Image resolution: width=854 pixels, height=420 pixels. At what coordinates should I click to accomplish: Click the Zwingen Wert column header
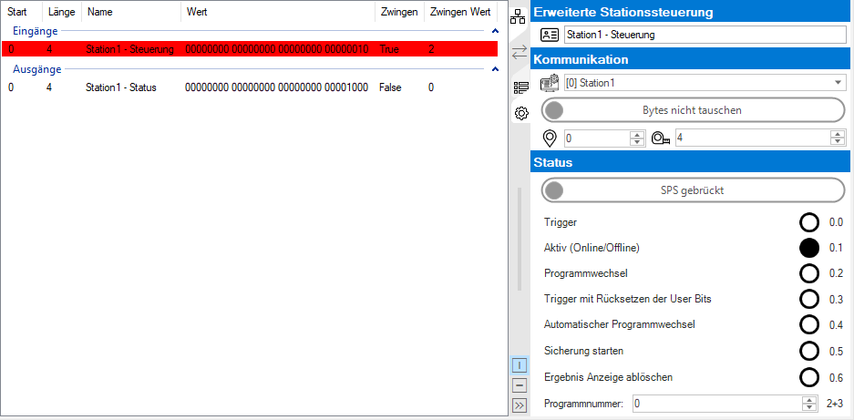[x=461, y=12]
